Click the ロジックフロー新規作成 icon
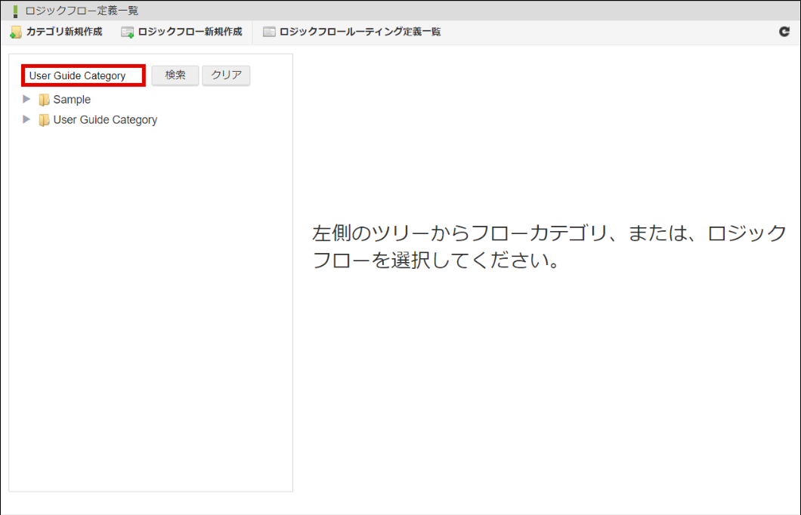801x515 pixels. (127, 32)
